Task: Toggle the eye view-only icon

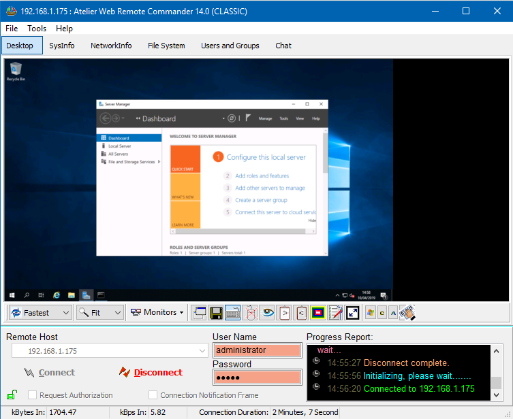Action: 268,313
